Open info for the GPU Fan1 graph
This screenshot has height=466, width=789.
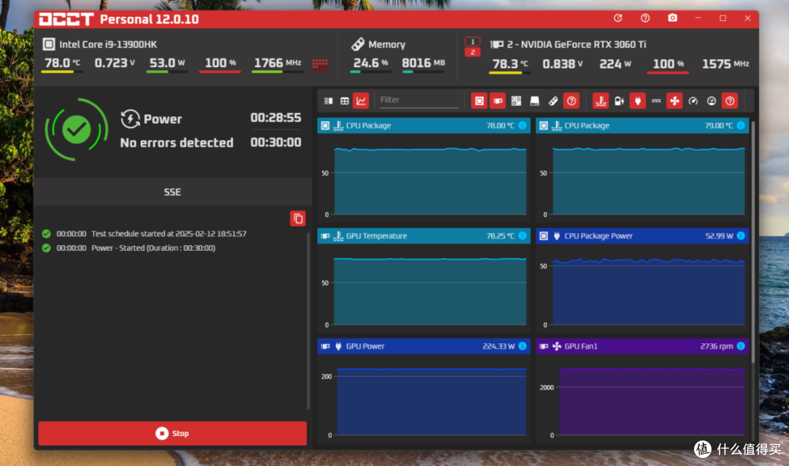(741, 346)
